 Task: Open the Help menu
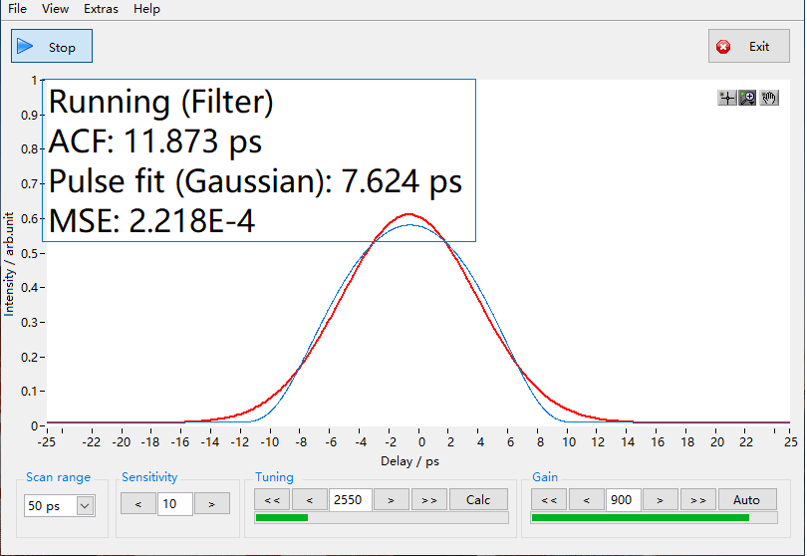(x=146, y=9)
